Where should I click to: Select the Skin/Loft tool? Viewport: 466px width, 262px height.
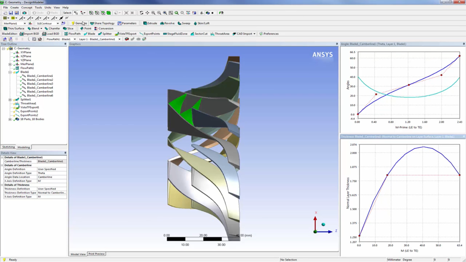click(x=201, y=23)
